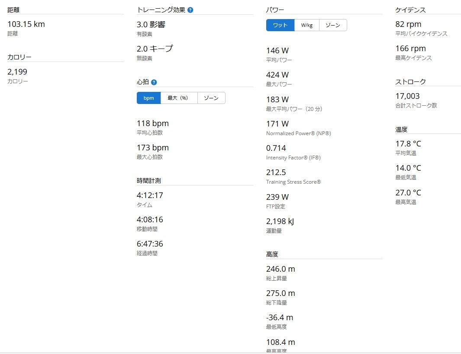This screenshot has height=354, width=461.
Task: Click the 212.5 Training Stress Score value
Action: [276, 172]
